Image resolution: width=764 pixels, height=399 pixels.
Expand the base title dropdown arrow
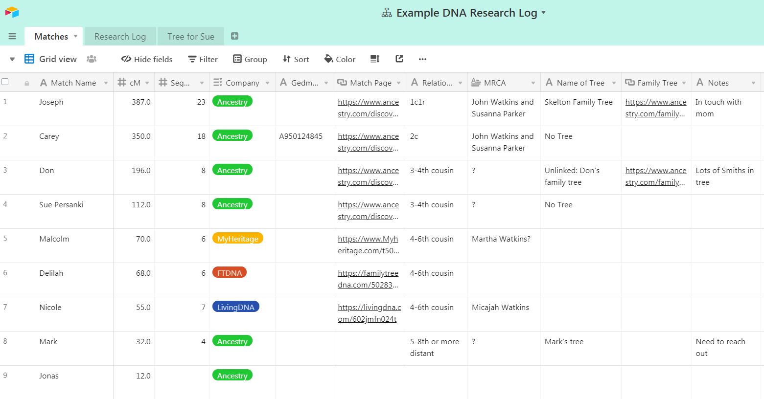pos(543,13)
